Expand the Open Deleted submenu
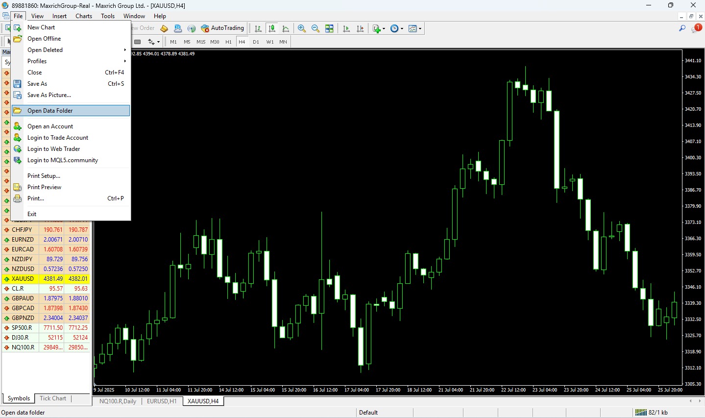Viewport: 705px width, 418px height. (x=71, y=50)
